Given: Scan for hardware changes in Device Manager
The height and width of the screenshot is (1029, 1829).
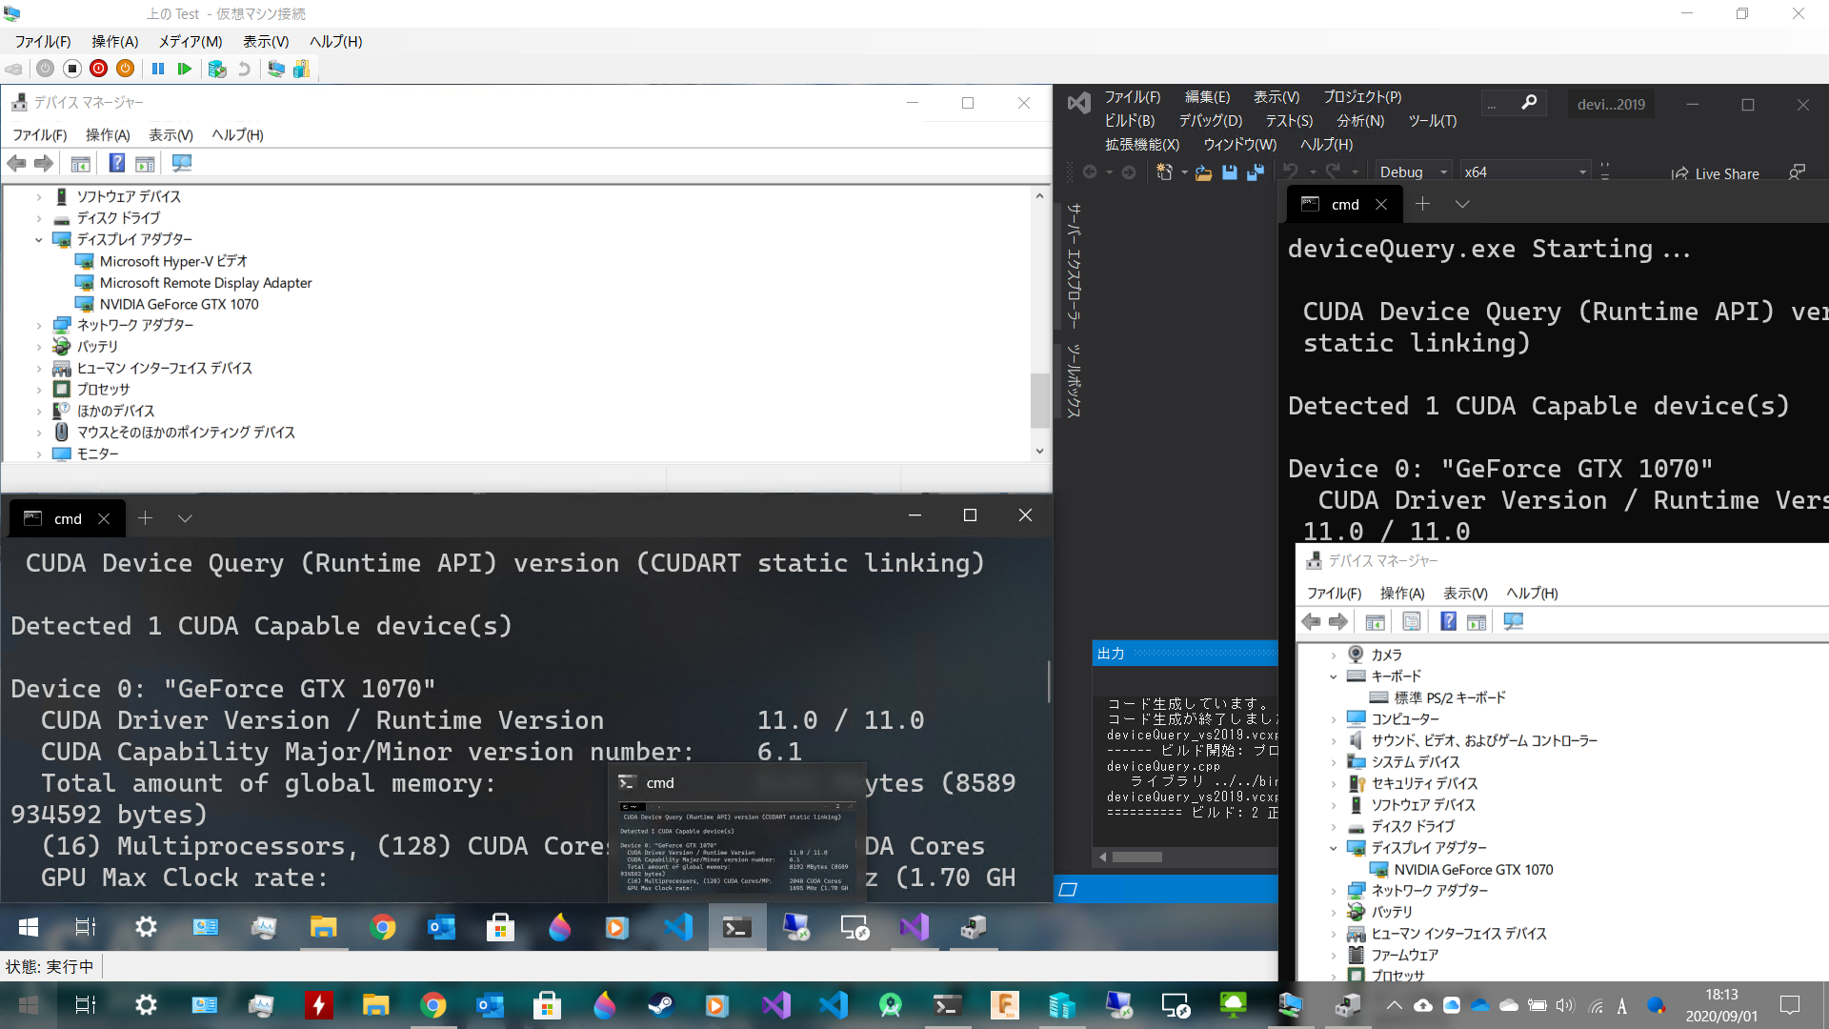Looking at the screenshot, I should click(x=182, y=163).
